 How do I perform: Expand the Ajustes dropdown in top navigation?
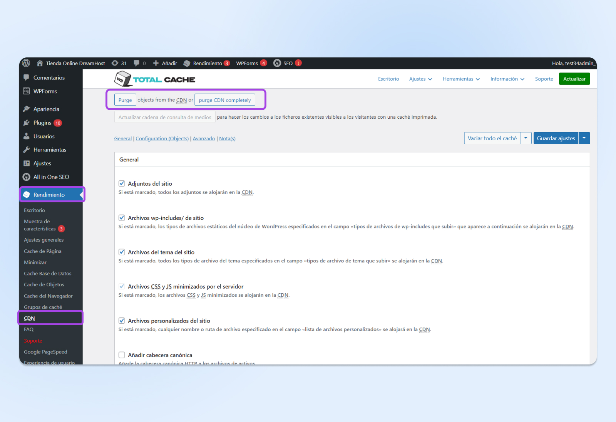(420, 79)
